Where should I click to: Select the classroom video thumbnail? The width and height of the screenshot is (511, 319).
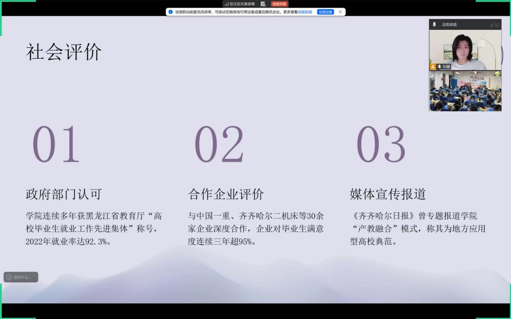[x=465, y=91]
